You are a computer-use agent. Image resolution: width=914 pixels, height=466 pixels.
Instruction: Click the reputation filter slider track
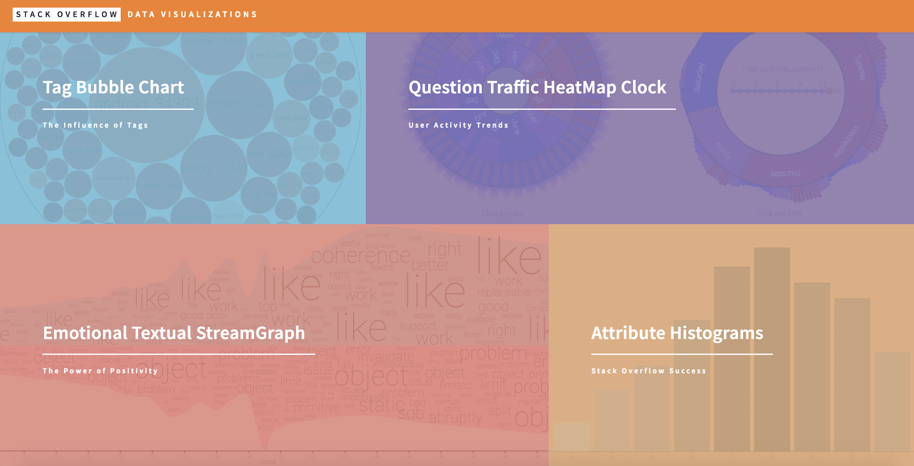click(x=781, y=90)
